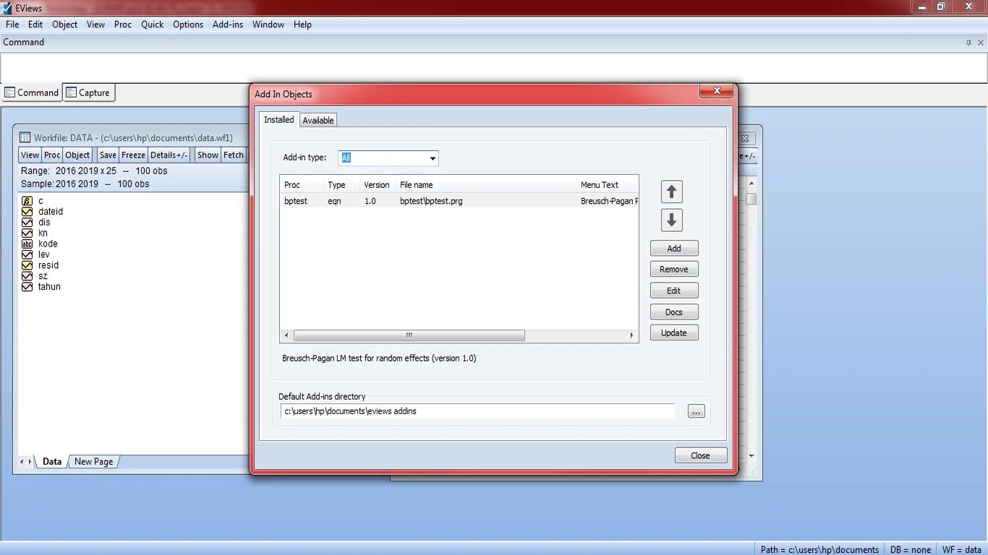The image size is (988, 555).
Task: Open the Edit menu
Action: click(35, 25)
